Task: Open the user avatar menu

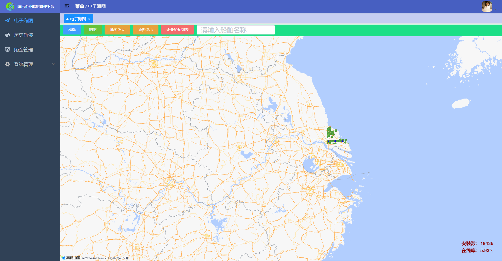Action: click(x=487, y=7)
